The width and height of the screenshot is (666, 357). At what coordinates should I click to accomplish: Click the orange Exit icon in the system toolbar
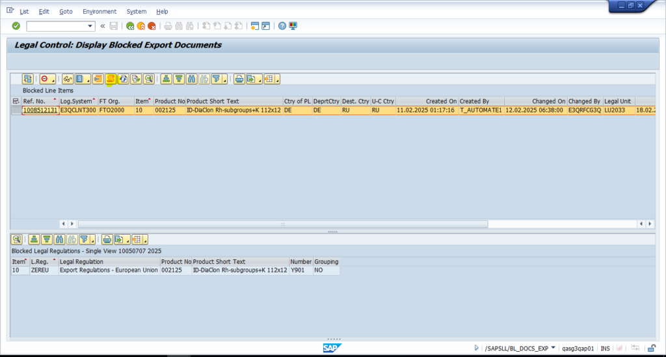[141, 26]
